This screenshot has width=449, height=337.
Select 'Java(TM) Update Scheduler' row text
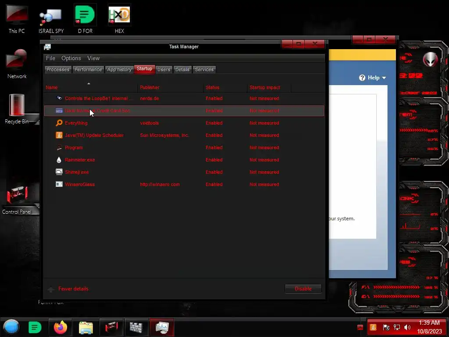[94, 135]
